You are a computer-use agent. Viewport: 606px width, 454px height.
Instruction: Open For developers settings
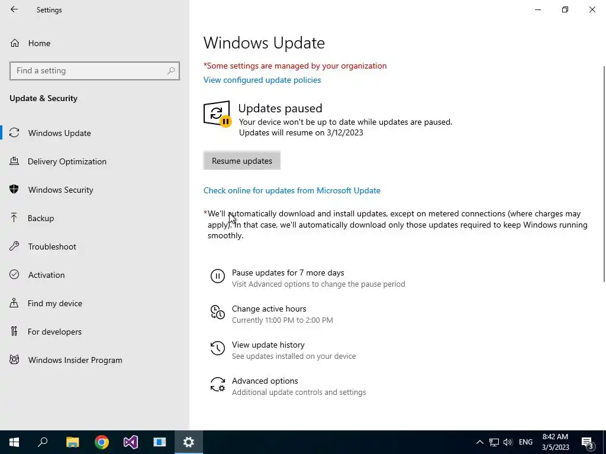(x=54, y=332)
